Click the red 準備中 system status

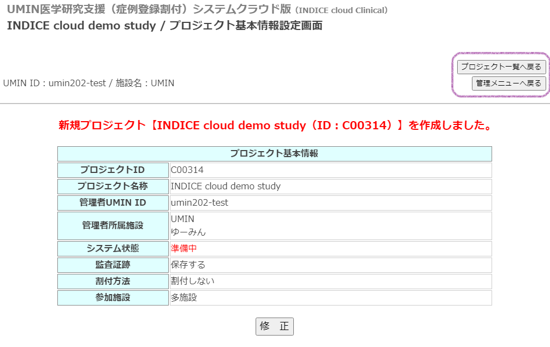184,248
